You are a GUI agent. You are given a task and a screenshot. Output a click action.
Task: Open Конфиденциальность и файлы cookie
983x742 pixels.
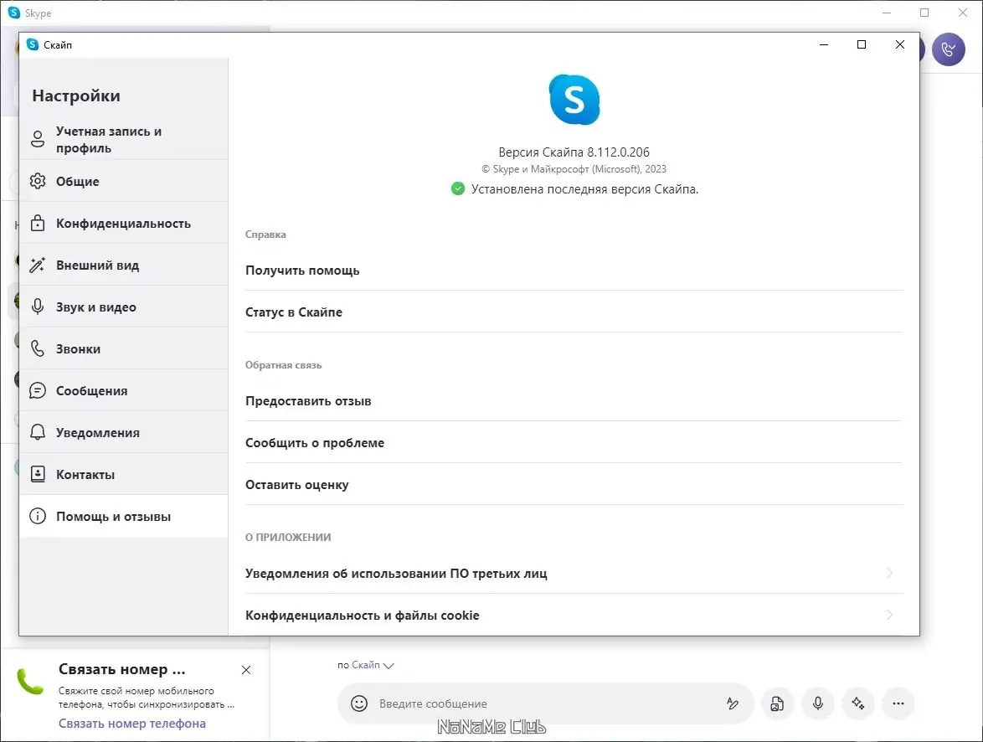[x=574, y=616]
